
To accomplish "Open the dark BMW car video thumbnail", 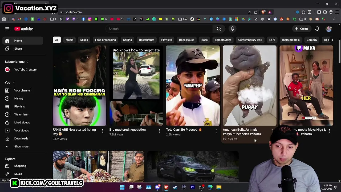I will coord(193,167).
